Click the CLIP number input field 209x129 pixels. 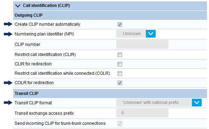(142, 44)
